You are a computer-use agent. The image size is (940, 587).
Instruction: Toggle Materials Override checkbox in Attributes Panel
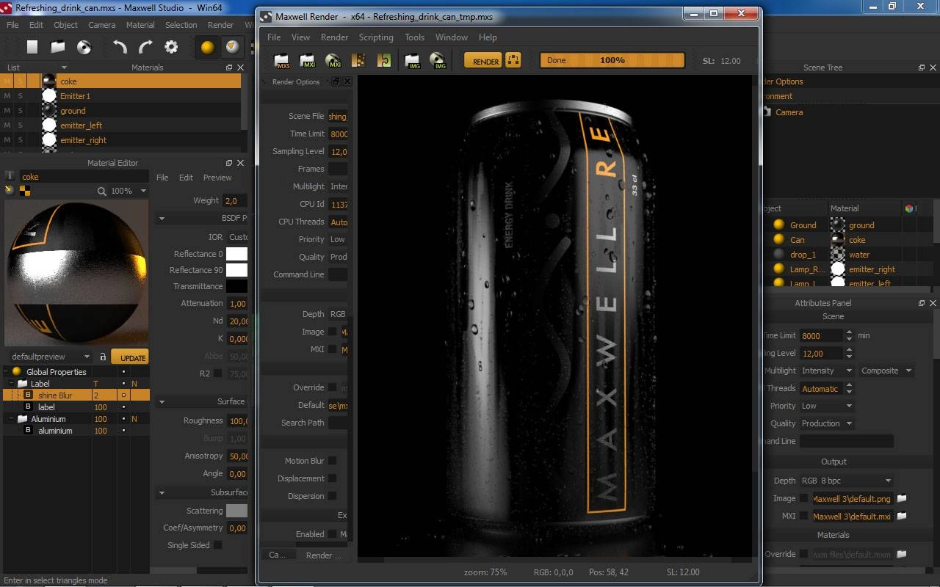(x=804, y=554)
